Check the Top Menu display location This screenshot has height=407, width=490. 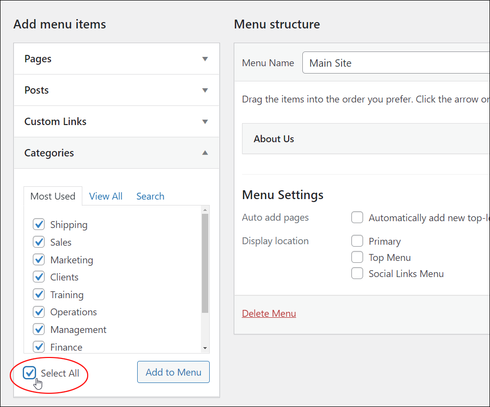tap(357, 257)
